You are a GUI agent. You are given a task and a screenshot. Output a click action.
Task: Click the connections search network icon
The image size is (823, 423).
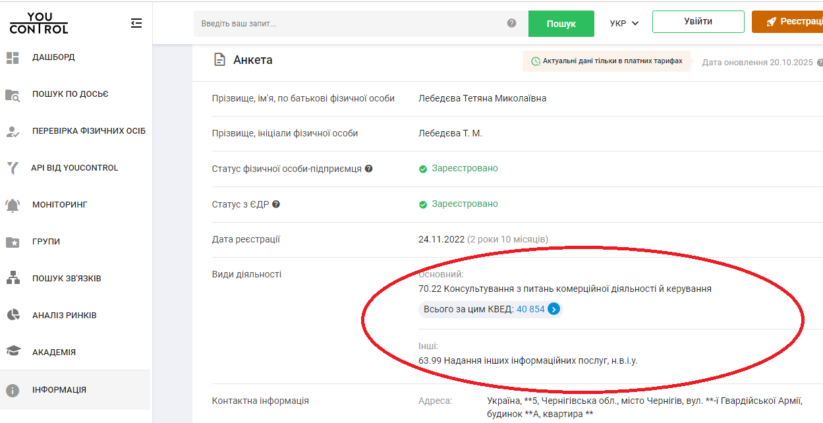click(x=13, y=279)
